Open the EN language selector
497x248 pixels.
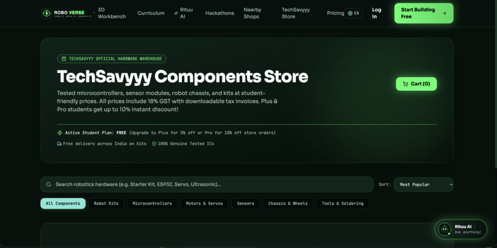pyautogui.click(x=353, y=14)
